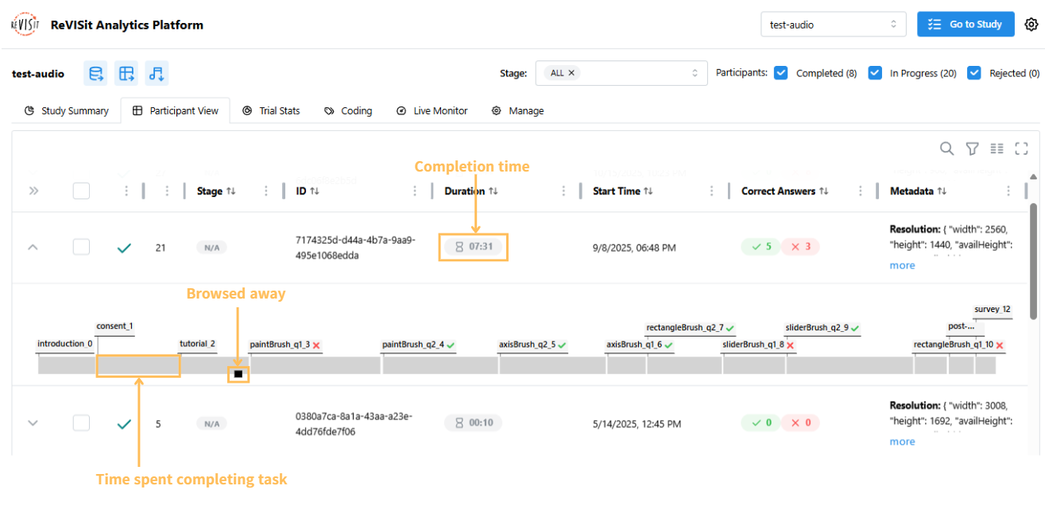Open the Live Monitor tab
Image resolution: width=1045 pixels, height=505 pixels.
click(432, 111)
